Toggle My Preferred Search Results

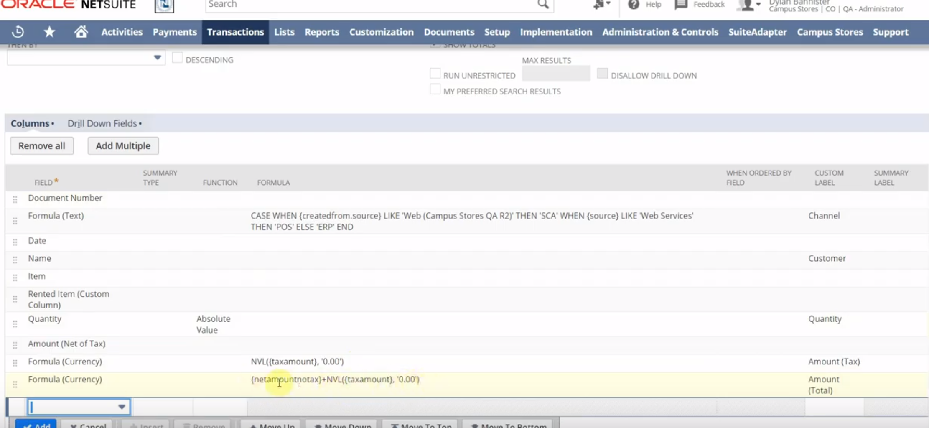coord(435,89)
